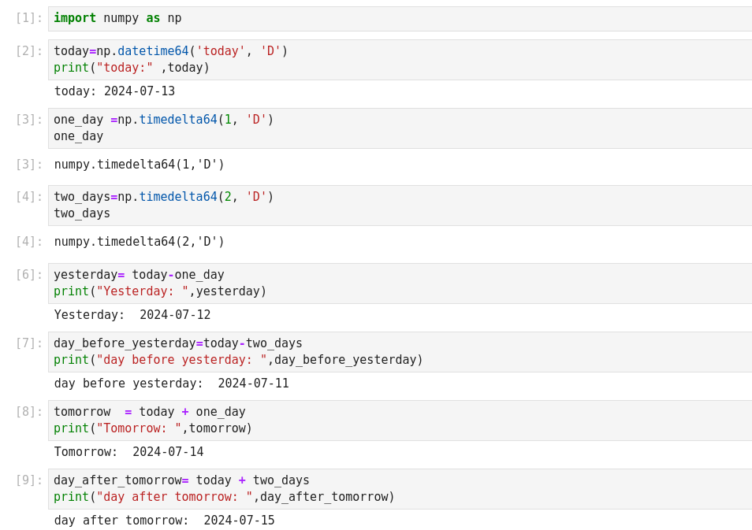The width and height of the screenshot is (752, 530).
Task: Click the [6]: cell prompt
Action: click(29, 275)
